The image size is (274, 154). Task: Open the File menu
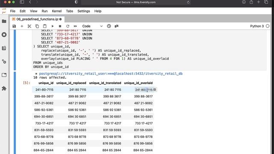[x=12, y=11]
